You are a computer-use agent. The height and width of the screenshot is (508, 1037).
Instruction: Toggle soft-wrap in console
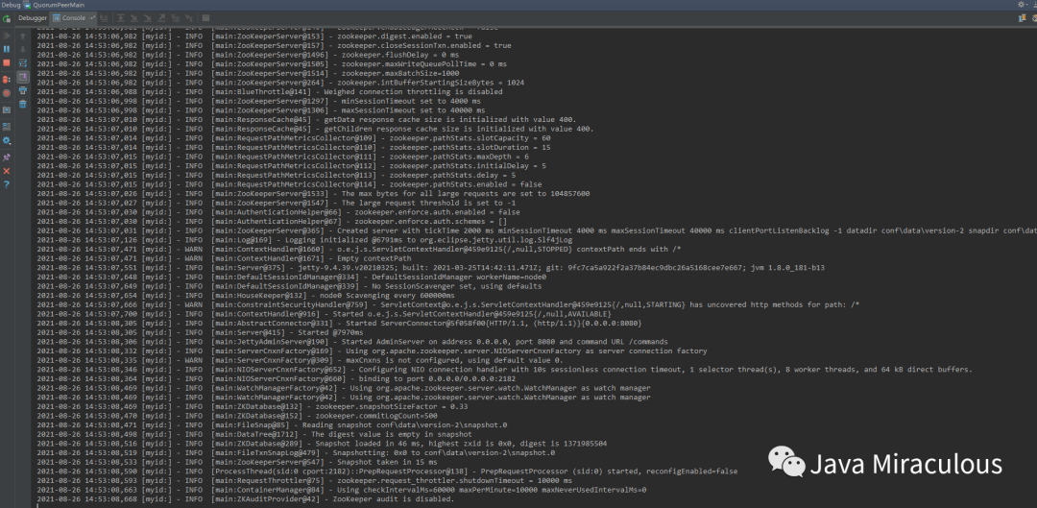point(23,62)
